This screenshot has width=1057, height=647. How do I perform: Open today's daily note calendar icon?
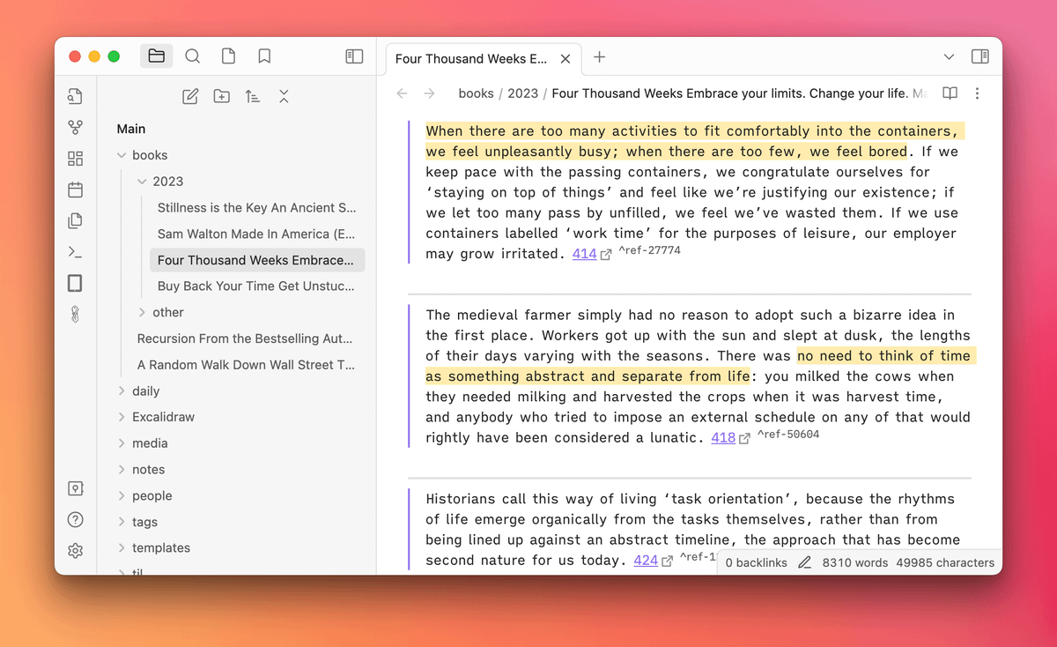pos(75,190)
